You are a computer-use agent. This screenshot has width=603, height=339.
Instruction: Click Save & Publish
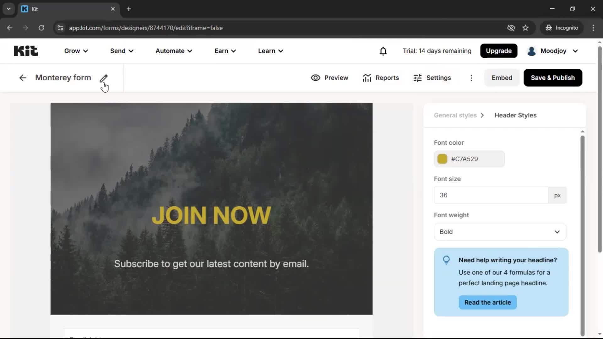(553, 78)
